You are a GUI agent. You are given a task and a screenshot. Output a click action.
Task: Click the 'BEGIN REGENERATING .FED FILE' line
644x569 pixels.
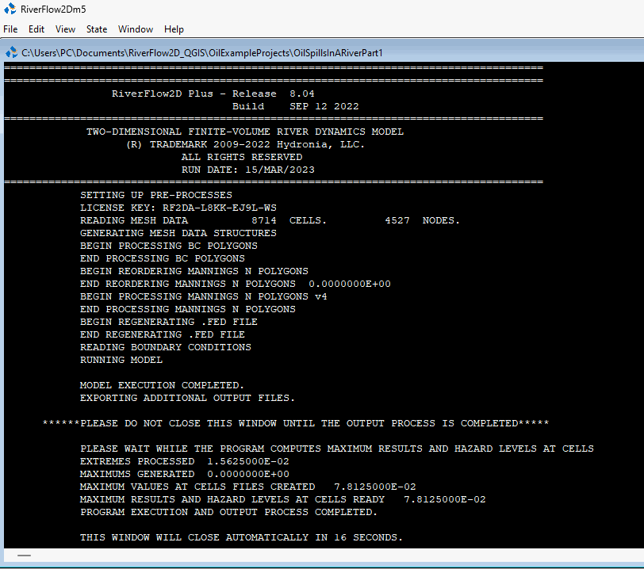coord(169,322)
